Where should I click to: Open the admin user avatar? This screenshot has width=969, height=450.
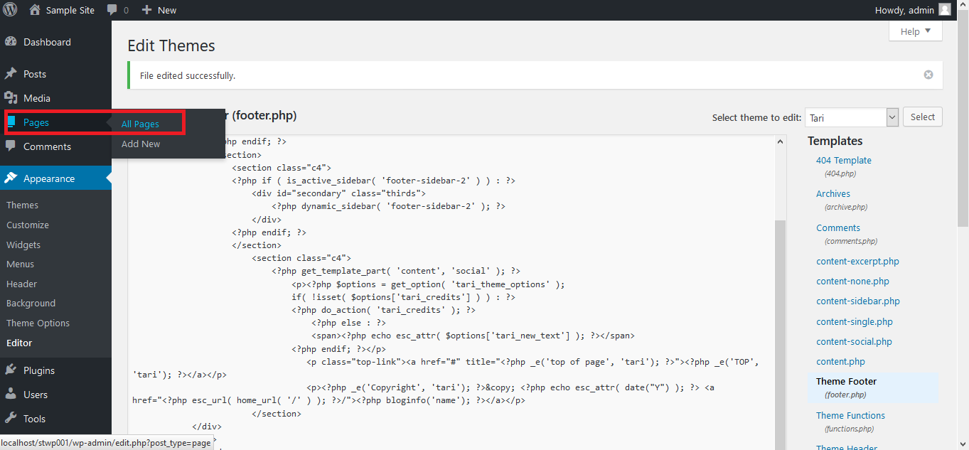[944, 10]
